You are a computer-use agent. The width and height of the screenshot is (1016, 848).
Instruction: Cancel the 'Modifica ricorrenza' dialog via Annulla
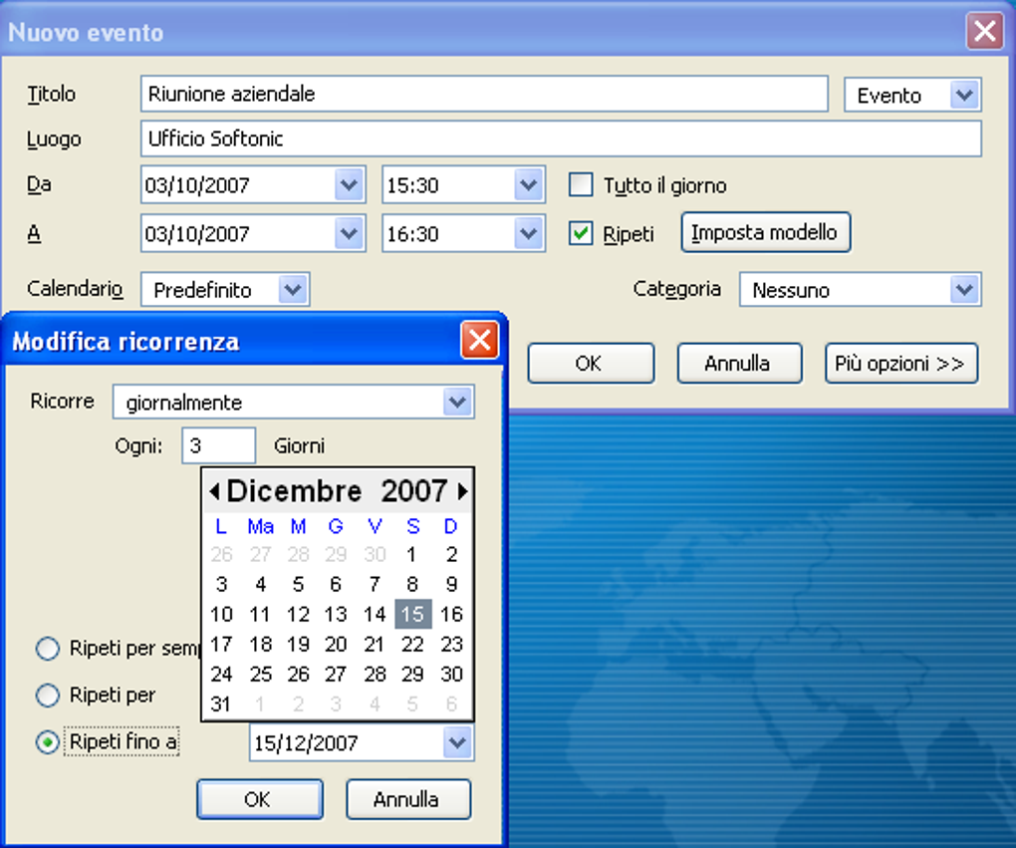407,799
